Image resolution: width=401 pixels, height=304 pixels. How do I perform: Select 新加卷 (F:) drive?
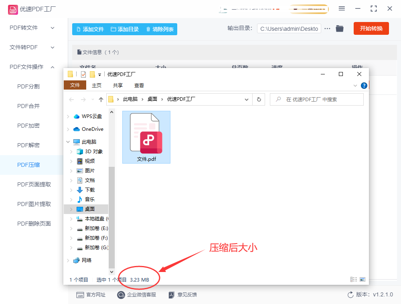coord(96,238)
